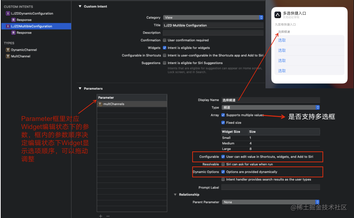Click the Display Name field
This screenshot has width=354, height=218.
pyautogui.click(x=271, y=100)
